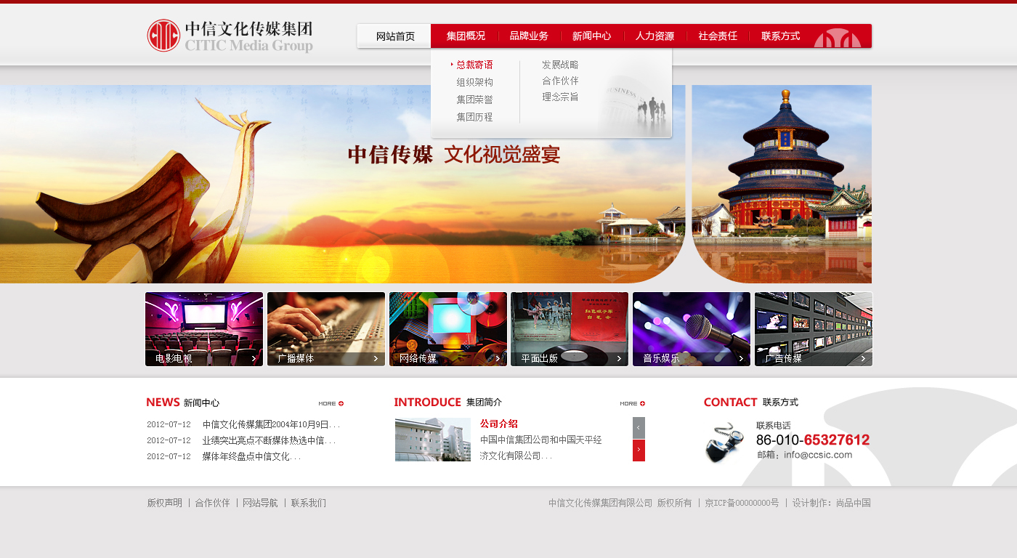The width and height of the screenshot is (1017, 558).
Task: Open 理念宗旨 in the submenu
Action: [x=560, y=97]
